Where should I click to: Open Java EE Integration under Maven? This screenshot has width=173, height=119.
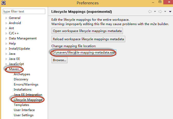click(x=28, y=95)
